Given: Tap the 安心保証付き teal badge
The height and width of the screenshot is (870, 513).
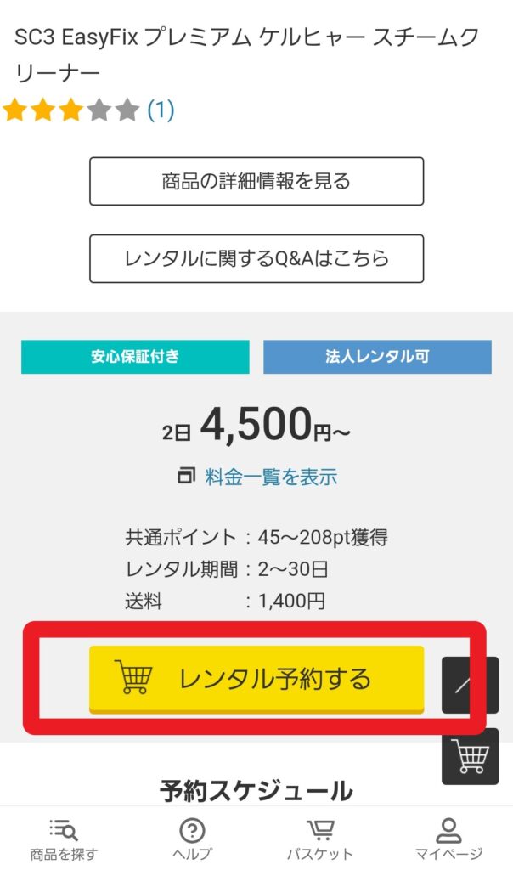Looking at the screenshot, I should coord(135,357).
